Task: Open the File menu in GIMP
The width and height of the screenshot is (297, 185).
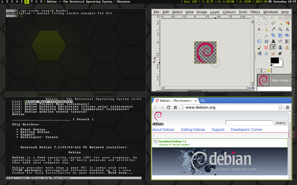Action: point(156,12)
